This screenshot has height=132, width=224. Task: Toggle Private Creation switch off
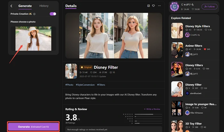tap(53, 14)
